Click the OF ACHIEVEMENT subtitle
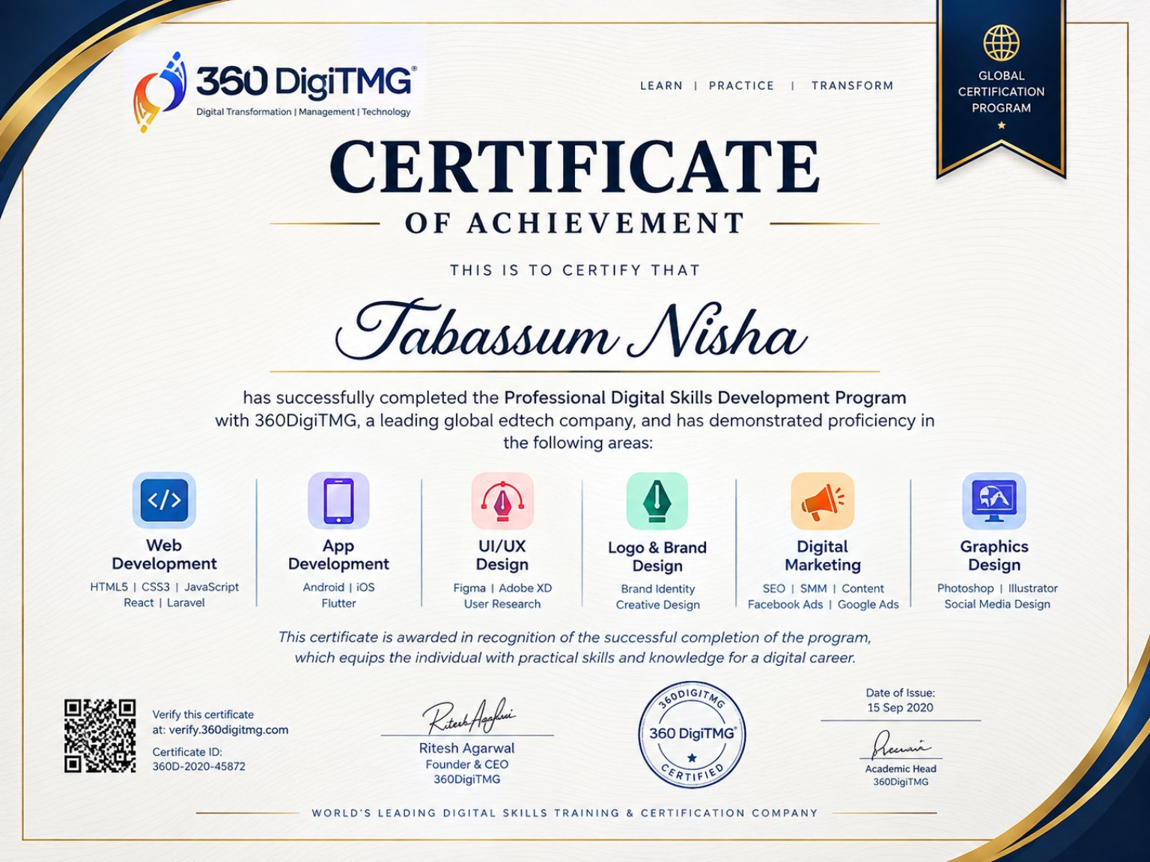The width and height of the screenshot is (1150, 862). 574,223
